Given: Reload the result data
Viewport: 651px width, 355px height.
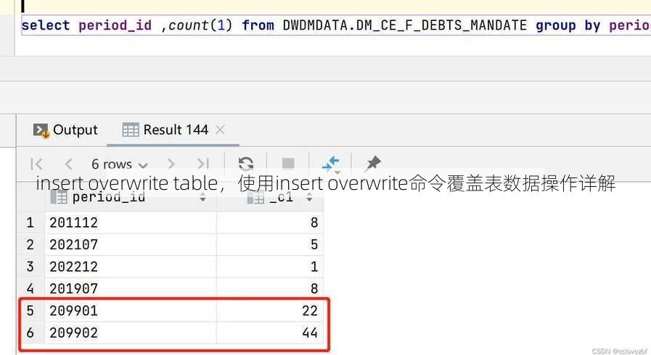Looking at the screenshot, I should click(x=246, y=164).
